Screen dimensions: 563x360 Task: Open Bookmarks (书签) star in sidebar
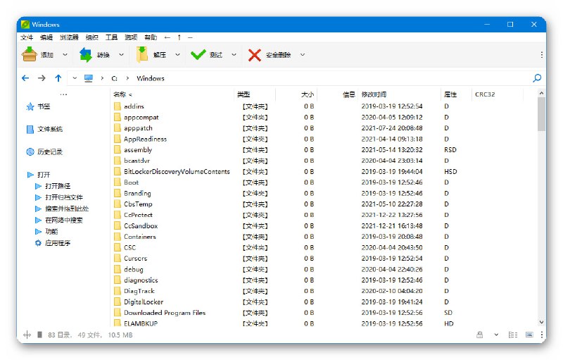30,106
